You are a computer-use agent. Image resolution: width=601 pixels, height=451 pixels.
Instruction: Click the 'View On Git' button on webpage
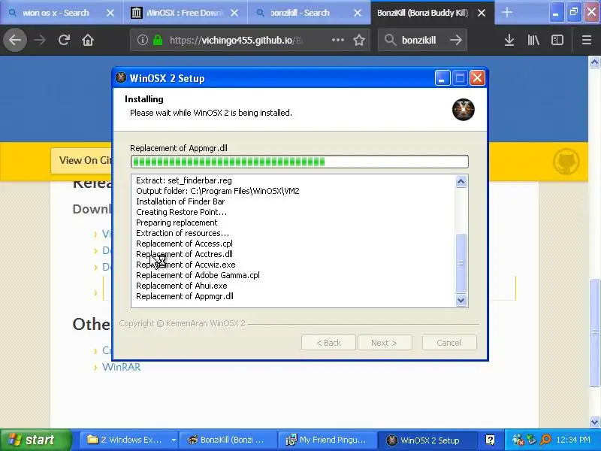(x=82, y=160)
